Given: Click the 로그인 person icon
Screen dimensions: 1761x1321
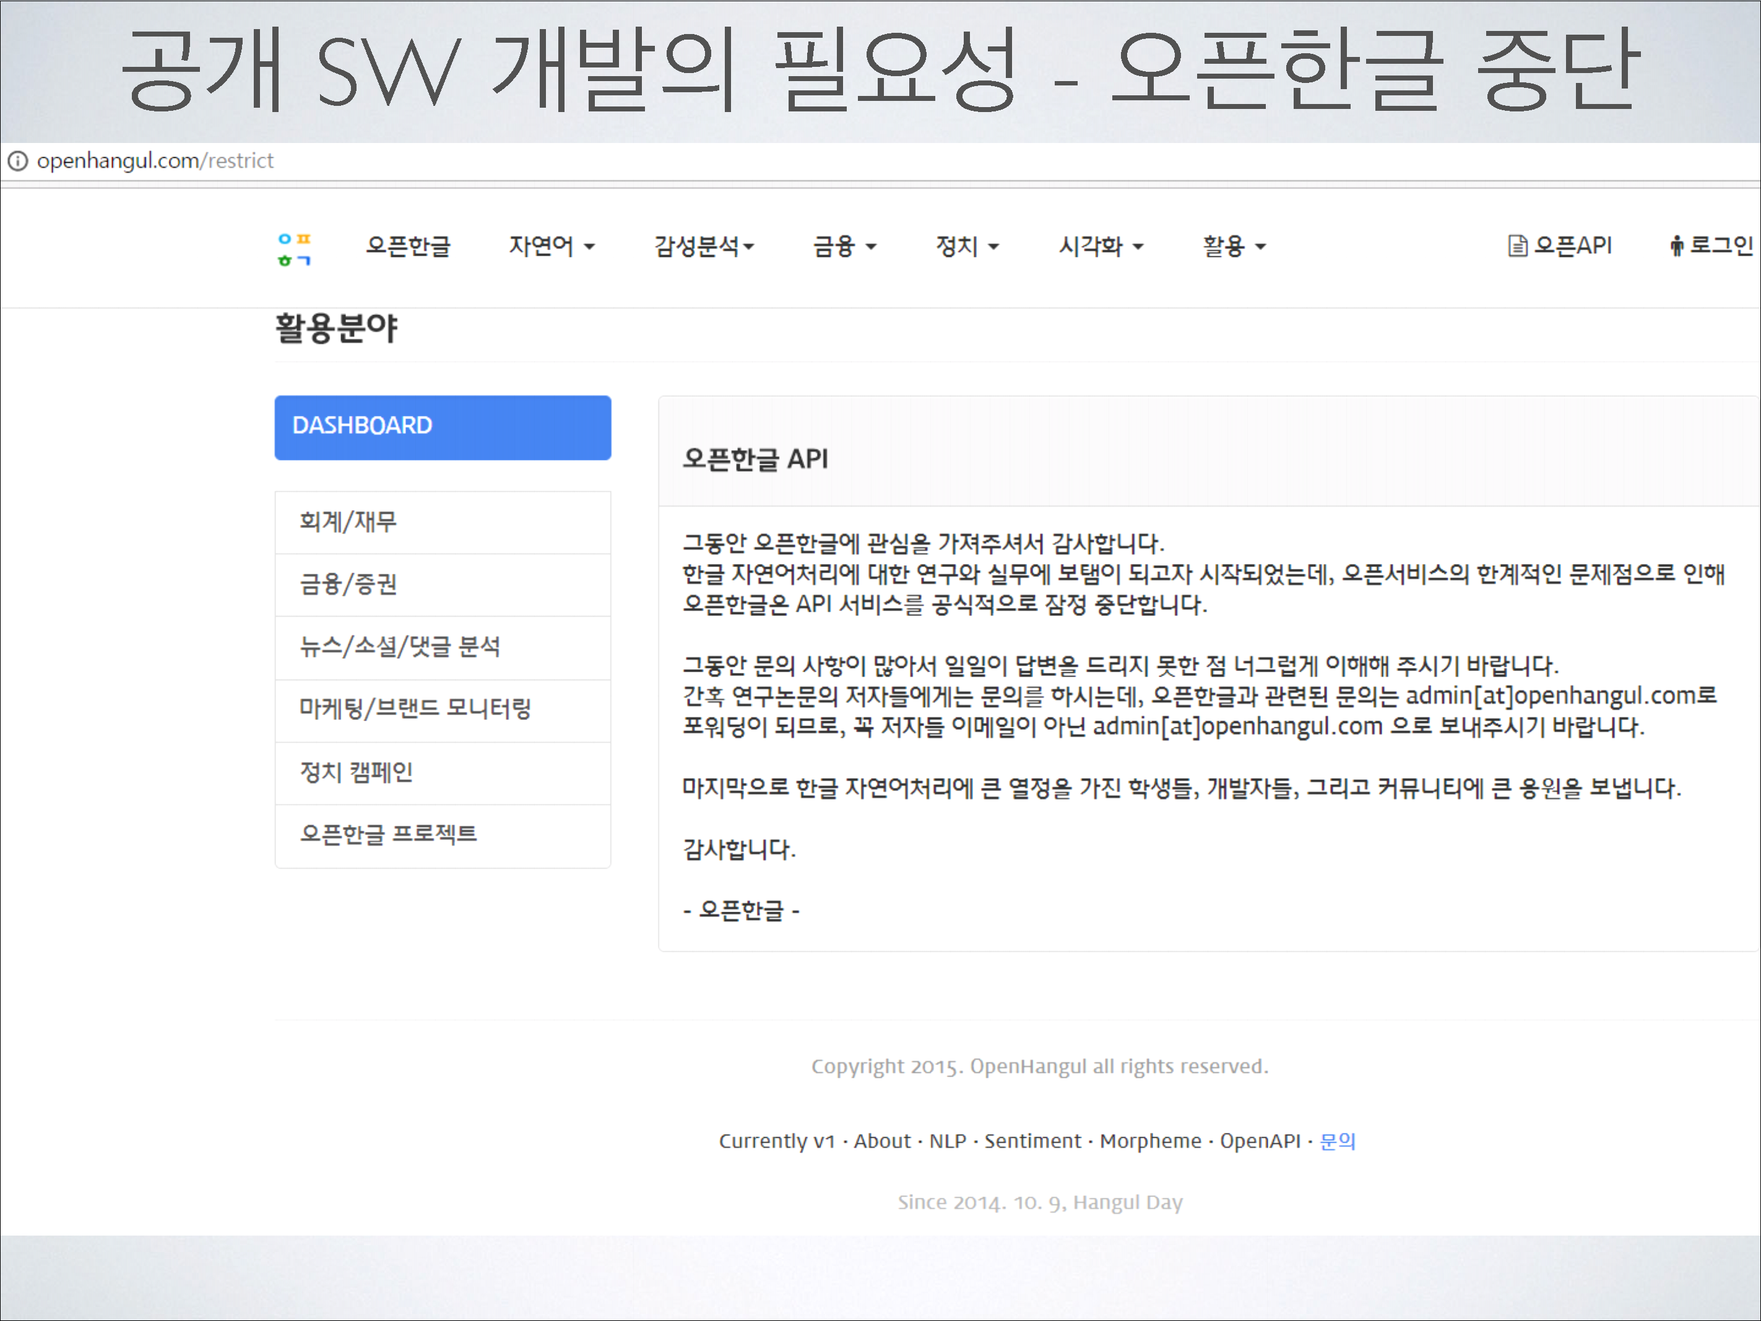Looking at the screenshot, I should 1677,246.
